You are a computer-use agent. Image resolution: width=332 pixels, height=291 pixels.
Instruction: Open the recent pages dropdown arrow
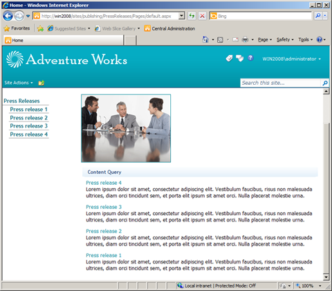[28, 16]
